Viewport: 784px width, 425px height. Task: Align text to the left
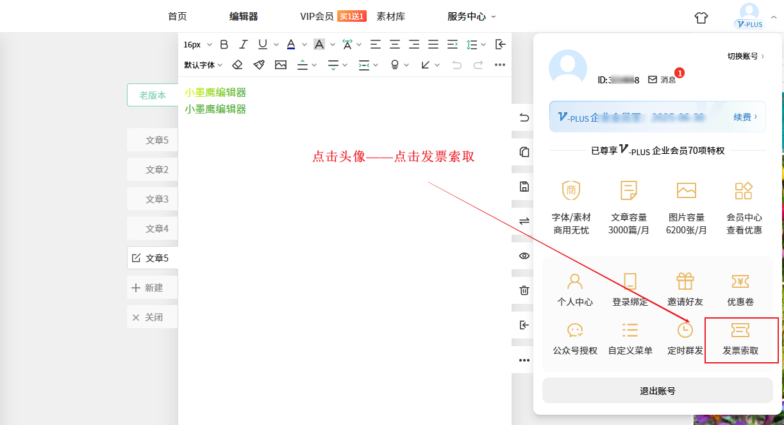click(376, 44)
